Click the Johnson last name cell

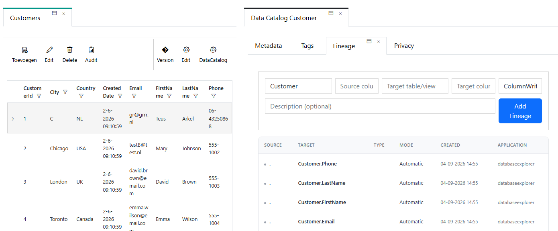tap(191, 149)
